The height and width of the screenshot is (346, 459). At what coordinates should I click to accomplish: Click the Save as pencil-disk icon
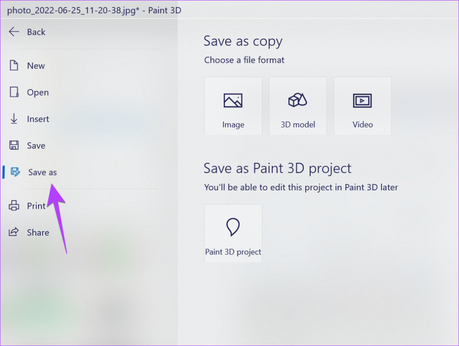pos(15,172)
